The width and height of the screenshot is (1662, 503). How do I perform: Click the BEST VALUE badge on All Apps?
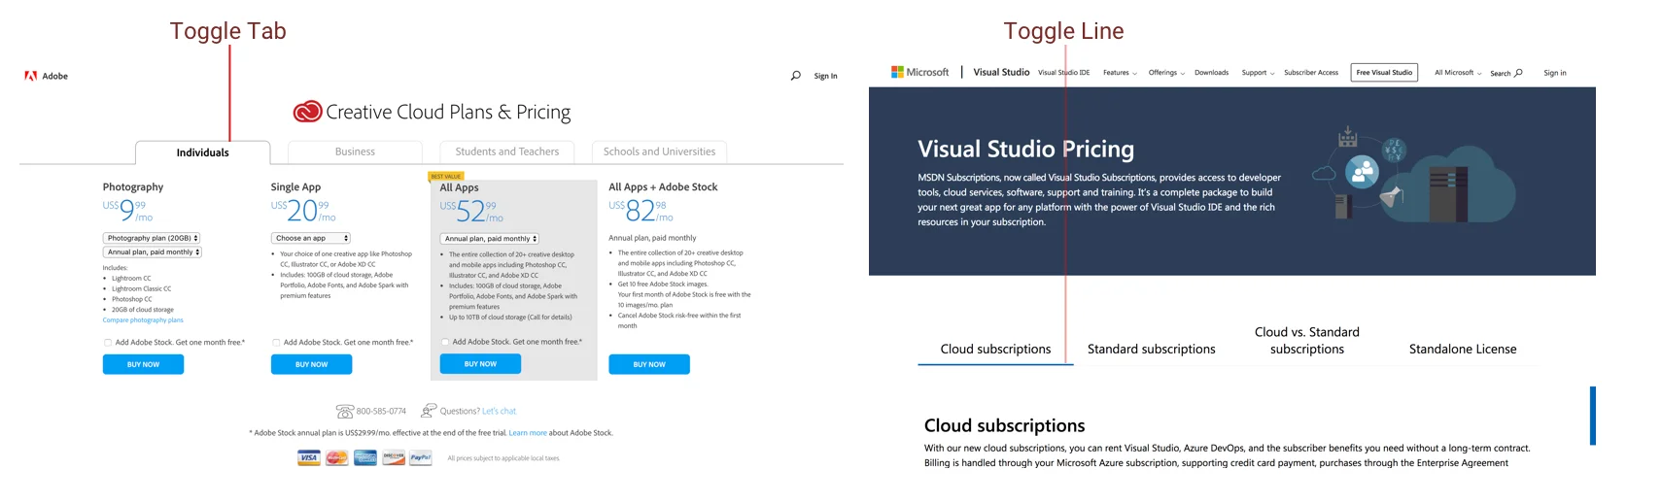click(446, 176)
